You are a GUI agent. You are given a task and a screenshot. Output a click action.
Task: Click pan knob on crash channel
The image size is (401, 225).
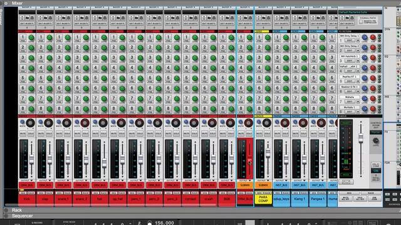point(212,123)
